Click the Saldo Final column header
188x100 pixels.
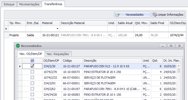(x=159, y=23)
